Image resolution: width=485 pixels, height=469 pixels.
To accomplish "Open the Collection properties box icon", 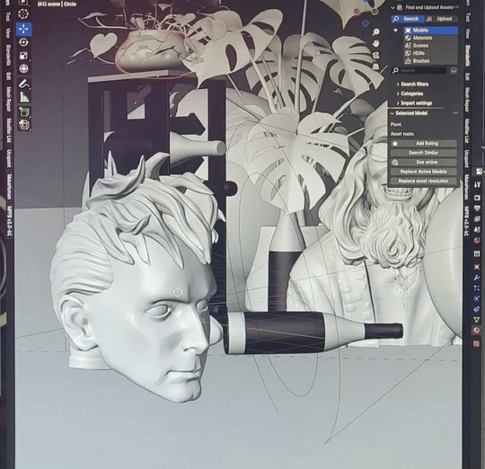I will point(477,253).
